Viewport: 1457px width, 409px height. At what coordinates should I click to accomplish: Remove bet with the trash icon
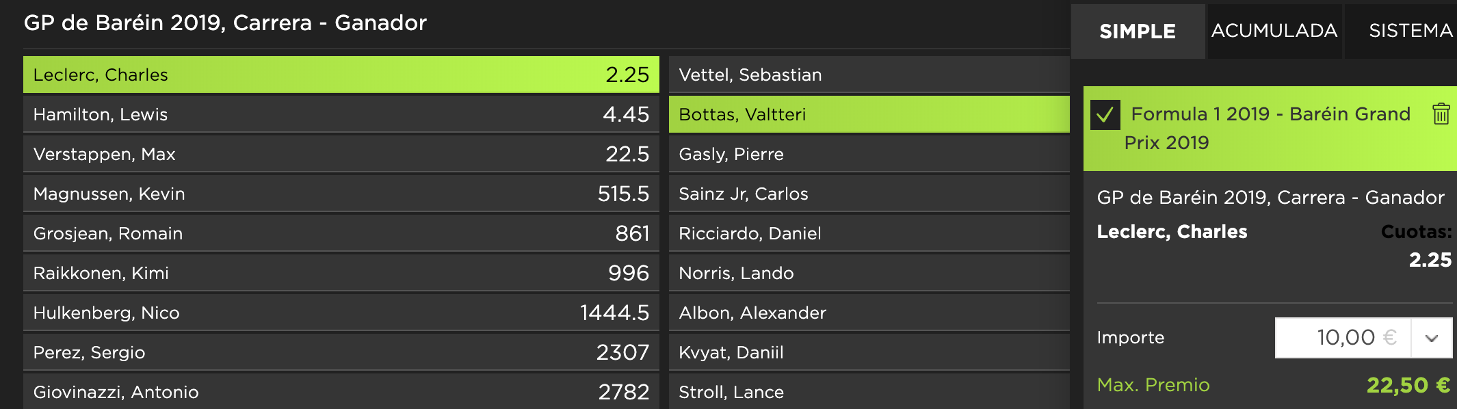point(1441,114)
